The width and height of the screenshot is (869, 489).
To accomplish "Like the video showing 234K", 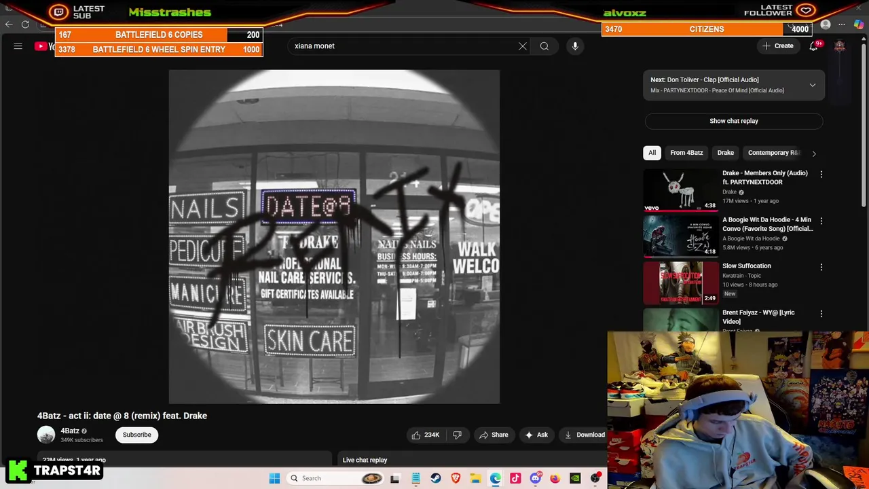I will pyautogui.click(x=425, y=435).
